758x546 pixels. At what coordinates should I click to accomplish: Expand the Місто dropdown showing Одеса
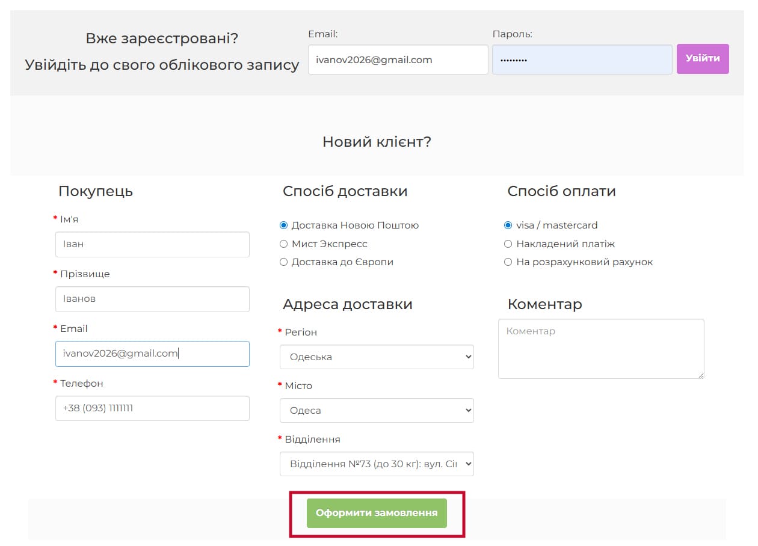377,410
